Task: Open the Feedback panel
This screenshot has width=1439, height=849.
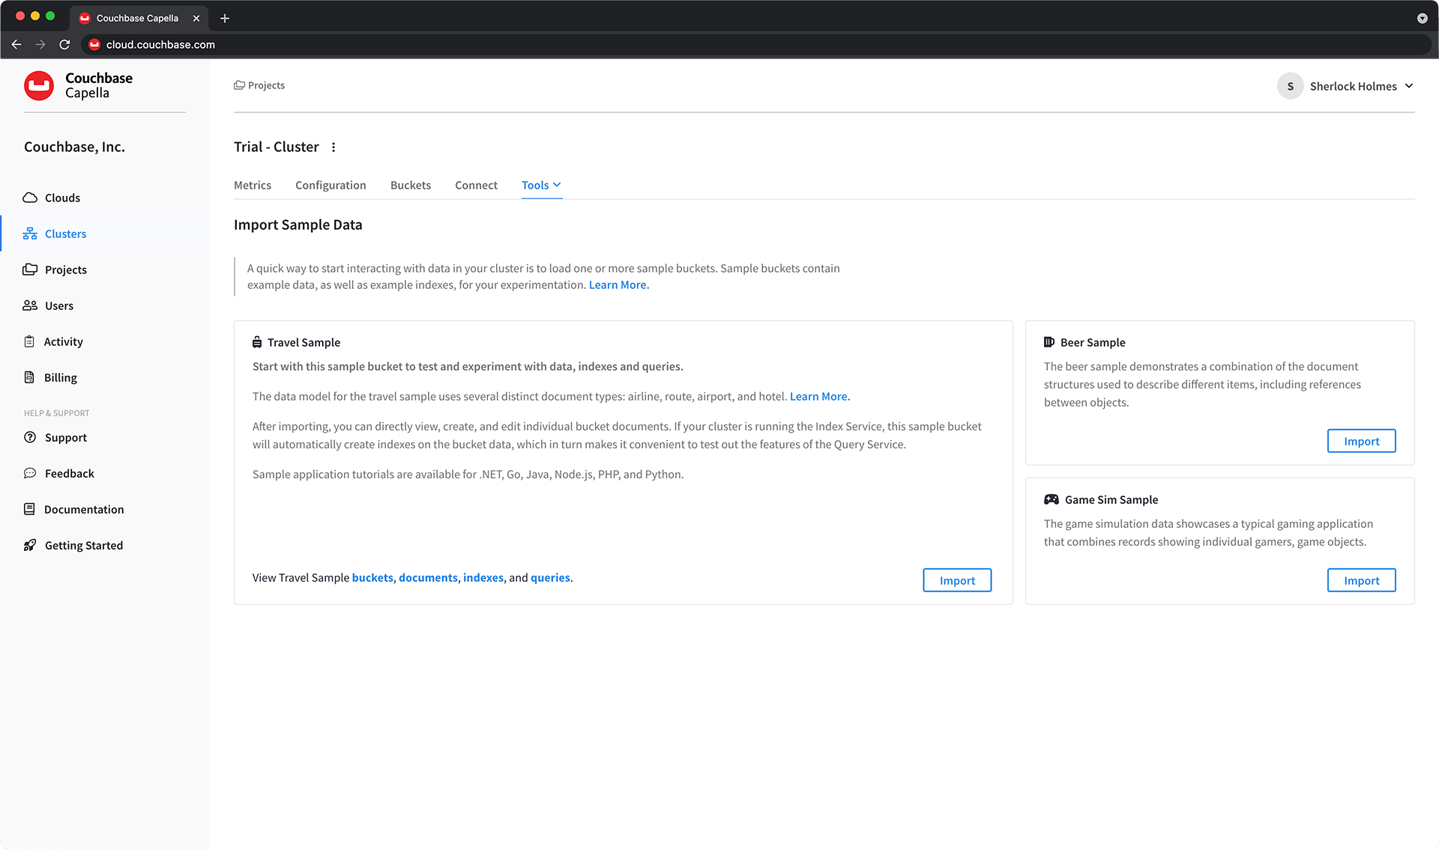Action: 30,473
